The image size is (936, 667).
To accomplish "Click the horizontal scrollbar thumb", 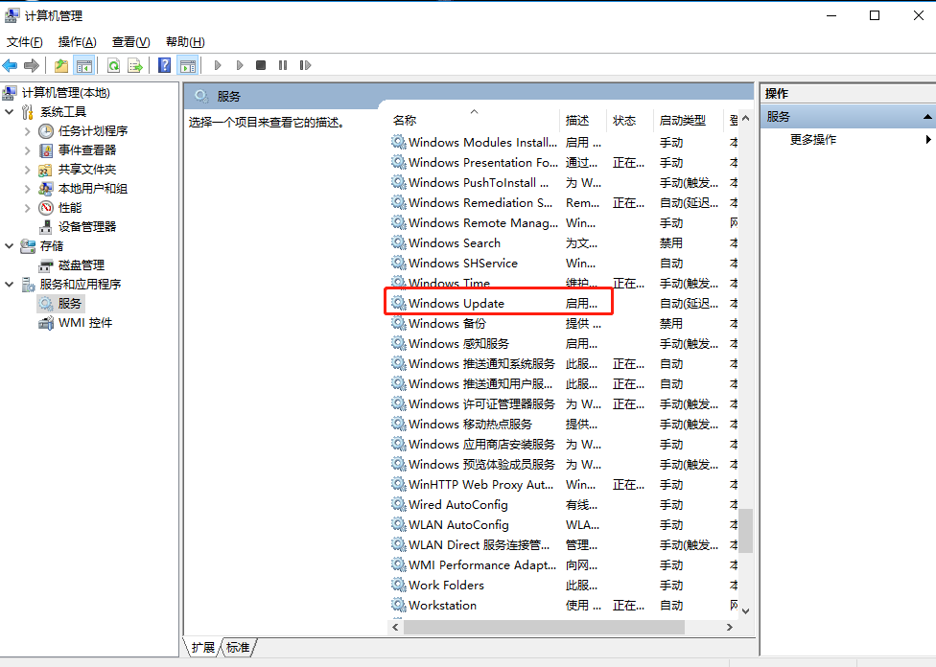I will pos(545,627).
